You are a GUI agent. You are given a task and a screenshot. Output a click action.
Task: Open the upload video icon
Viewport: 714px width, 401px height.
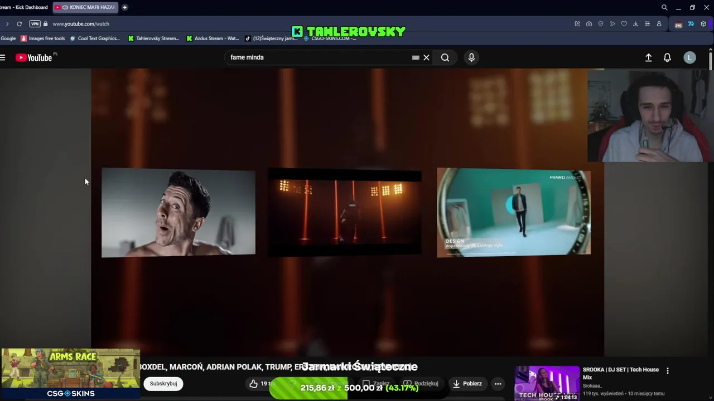pos(648,57)
